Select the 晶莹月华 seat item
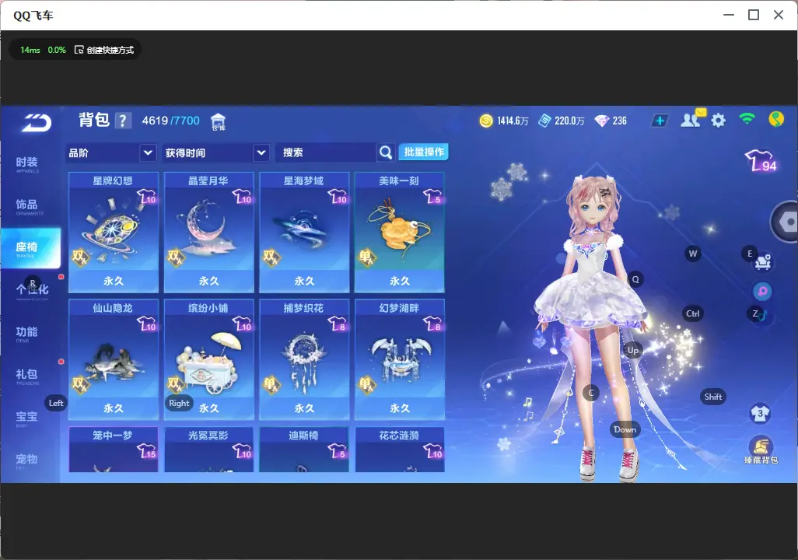798x560 pixels. tap(208, 232)
